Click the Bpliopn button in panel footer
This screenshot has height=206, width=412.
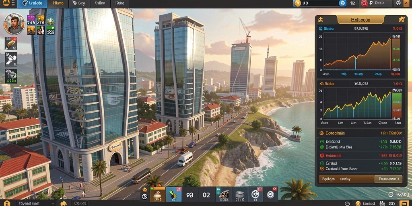tap(328, 179)
